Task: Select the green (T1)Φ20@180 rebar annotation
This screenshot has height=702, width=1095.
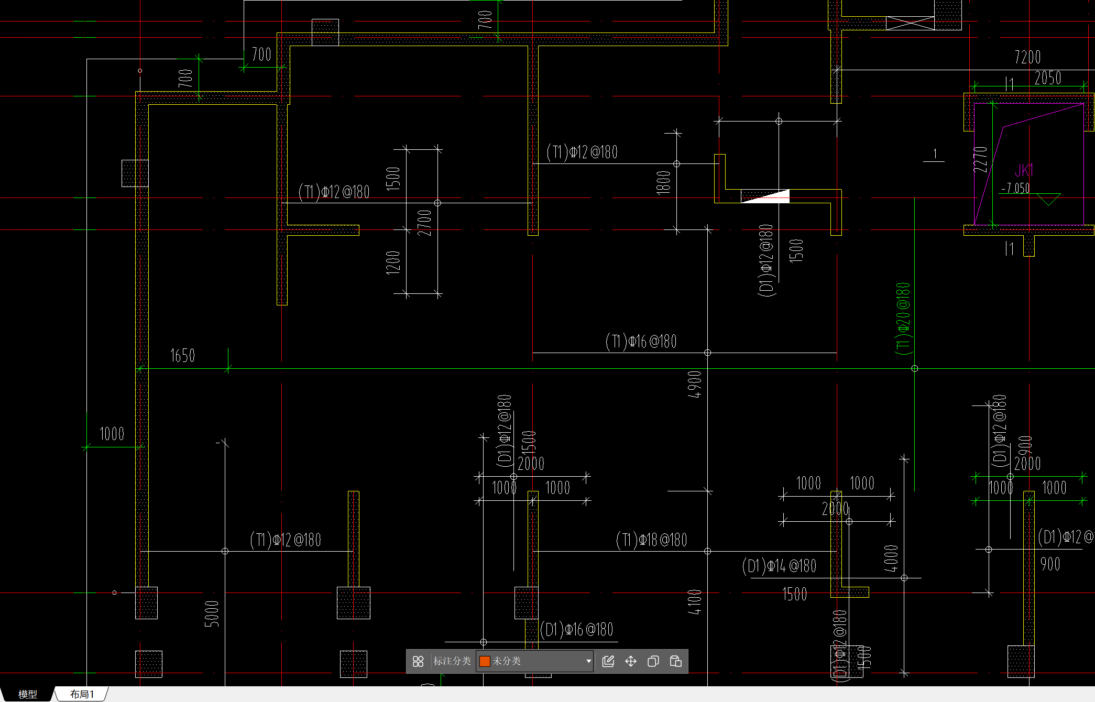Action: tap(903, 319)
